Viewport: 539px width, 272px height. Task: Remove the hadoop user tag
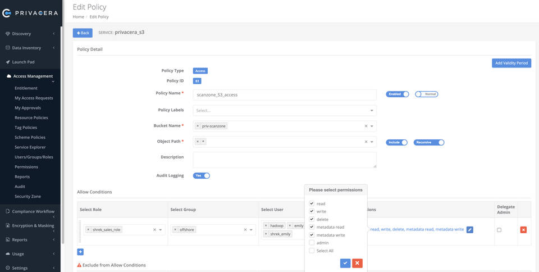pyautogui.click(x=266, y=225)
